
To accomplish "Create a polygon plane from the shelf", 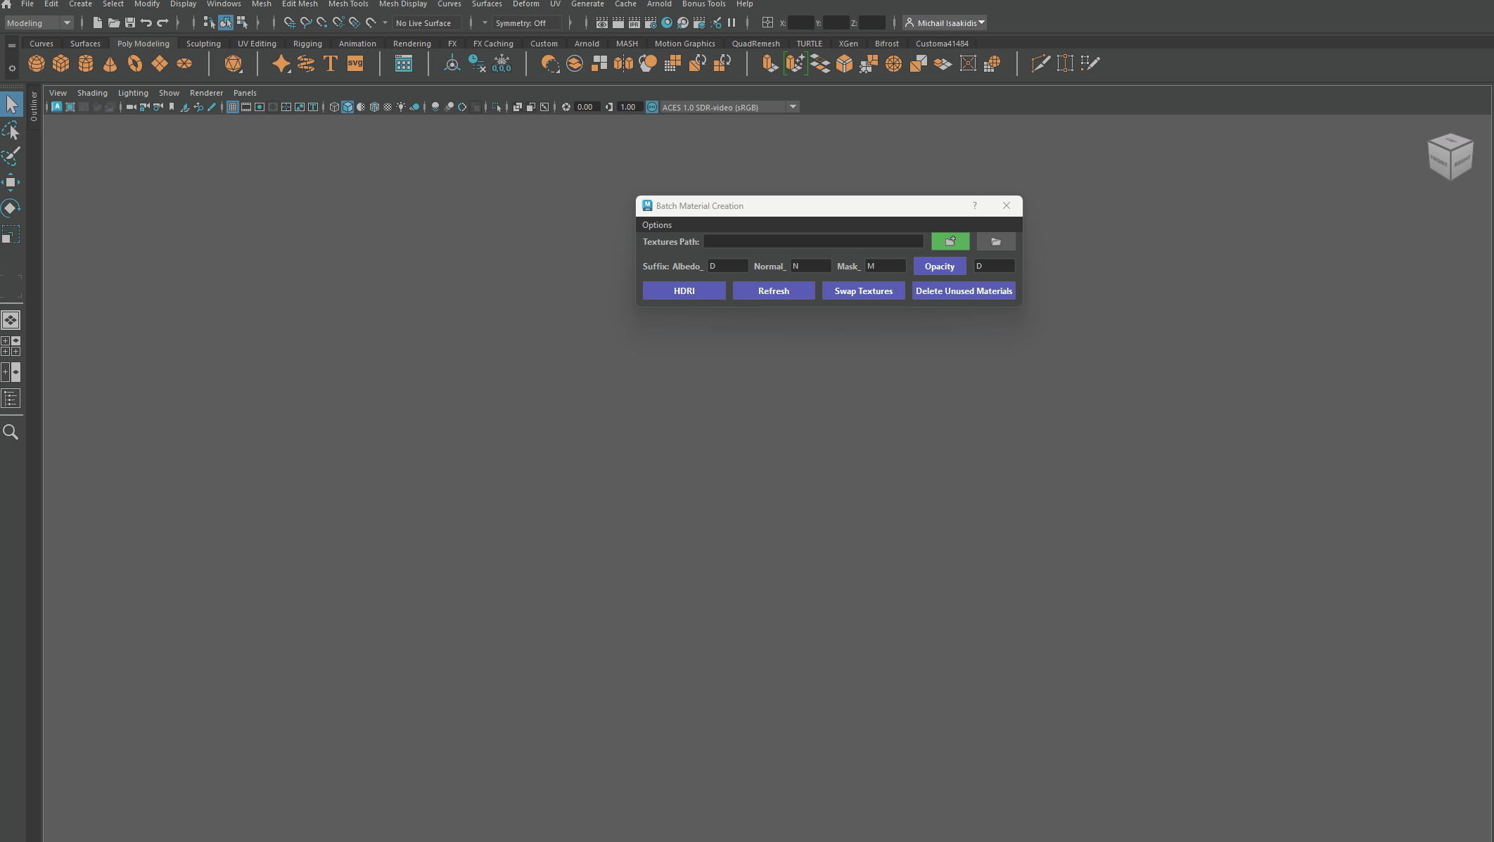I will tap(160, 64).
